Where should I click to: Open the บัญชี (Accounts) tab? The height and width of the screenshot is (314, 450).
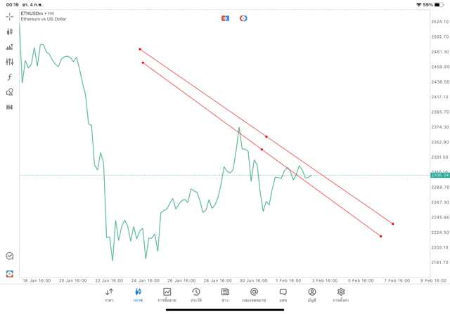[x=311, y=295]
